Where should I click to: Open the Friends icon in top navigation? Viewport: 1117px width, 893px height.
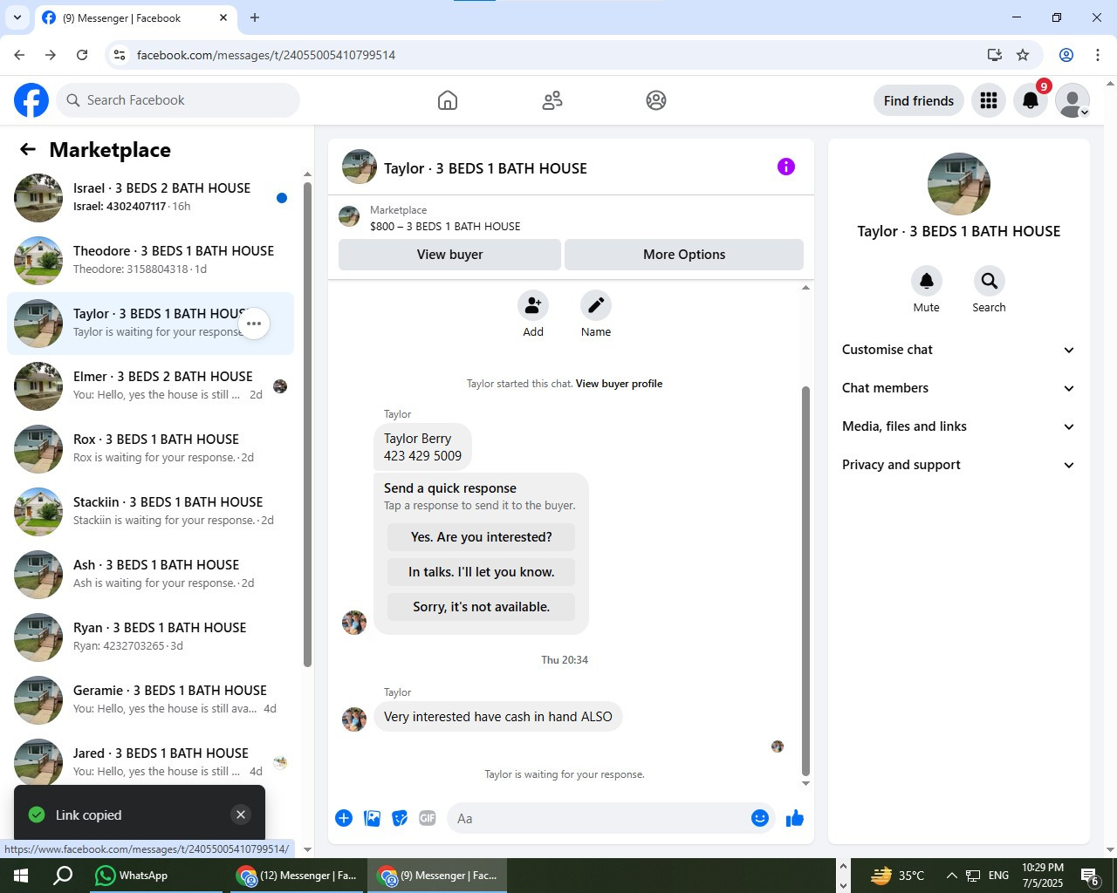tap(552, 100)
